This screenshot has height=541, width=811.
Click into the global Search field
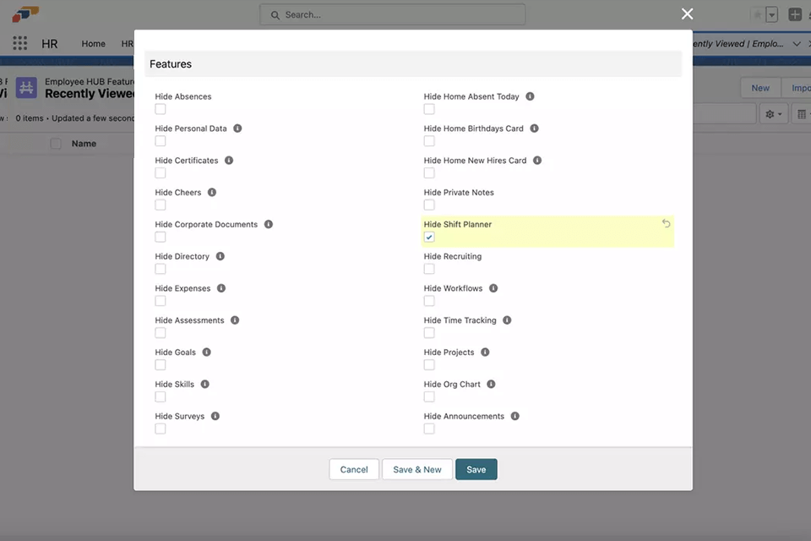point(393,15)
